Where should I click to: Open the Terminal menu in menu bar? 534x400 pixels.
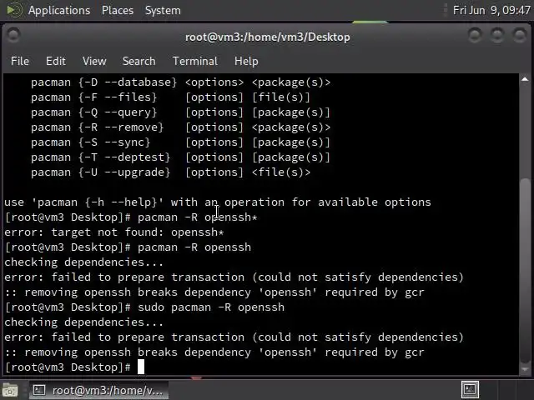click(x=194, y=61)
